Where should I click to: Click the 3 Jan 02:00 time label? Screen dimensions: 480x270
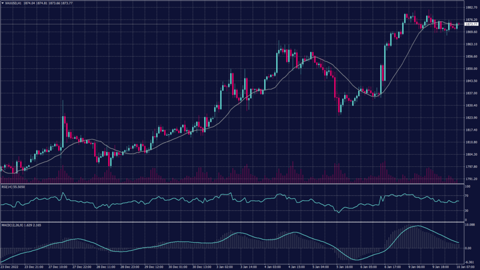click(225, 267)
